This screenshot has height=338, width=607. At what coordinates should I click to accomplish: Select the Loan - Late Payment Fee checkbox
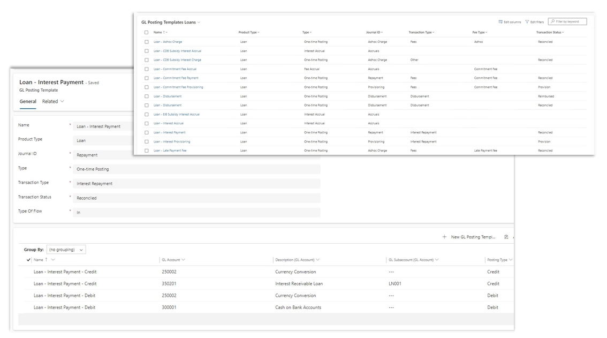pos(146,151)
